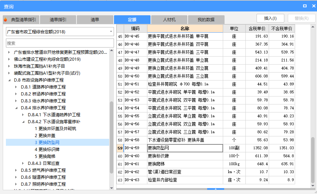Image resolution: width=317 pixels, height=194 pixels.
Task: Expand 装配式施工围挡A1型补充子目(试行) node
Action: (9, 73)
